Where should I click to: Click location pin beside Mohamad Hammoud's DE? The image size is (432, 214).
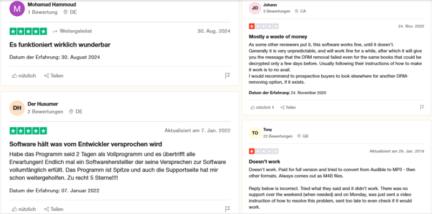point(65,12)
